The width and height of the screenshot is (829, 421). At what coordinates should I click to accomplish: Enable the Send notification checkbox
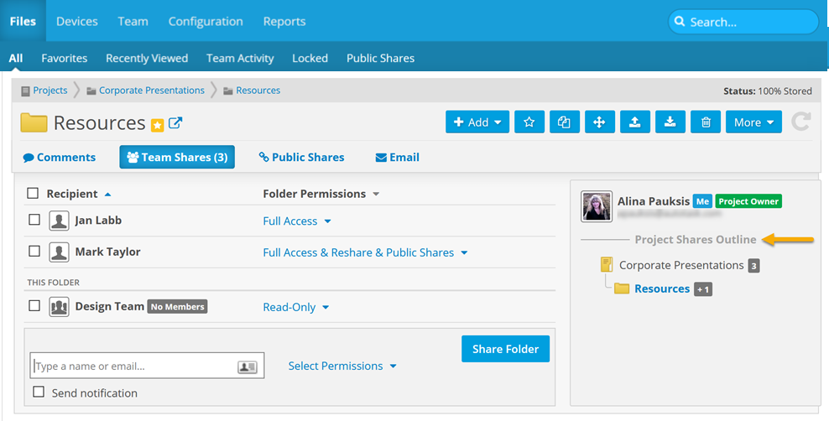(39, 392)
